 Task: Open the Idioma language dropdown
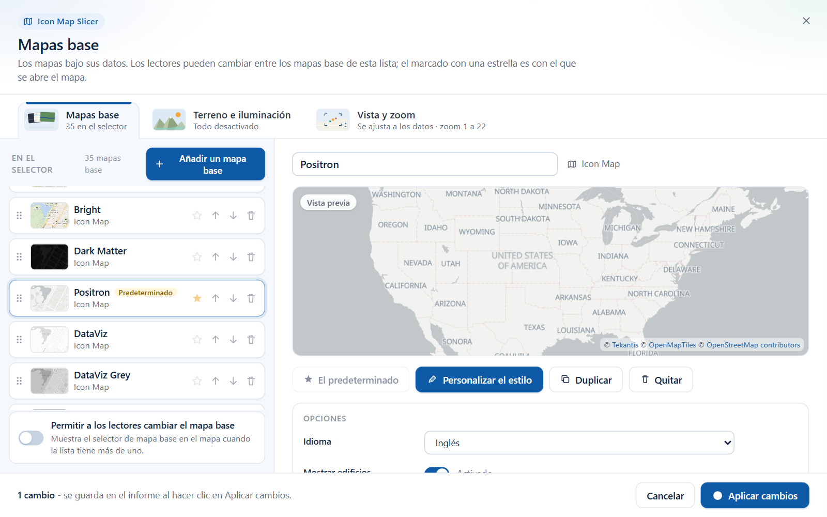tap(579, 443)
